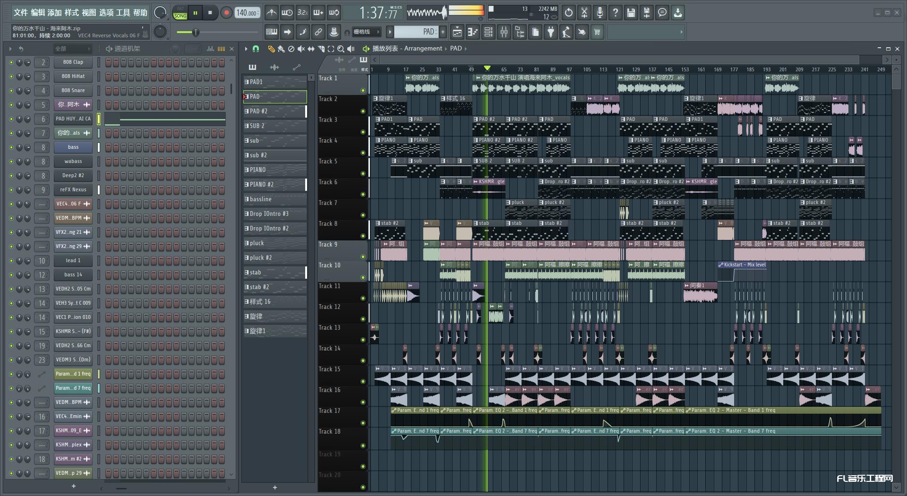
Task: Select the mute tool in playlist
Action: point(301,49)
